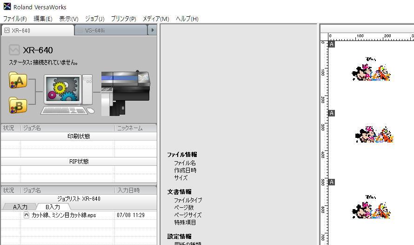This screenshot has height=245, width=414.
Task: Select the middle character artwork thumbnail
Action: click(374, 135)
